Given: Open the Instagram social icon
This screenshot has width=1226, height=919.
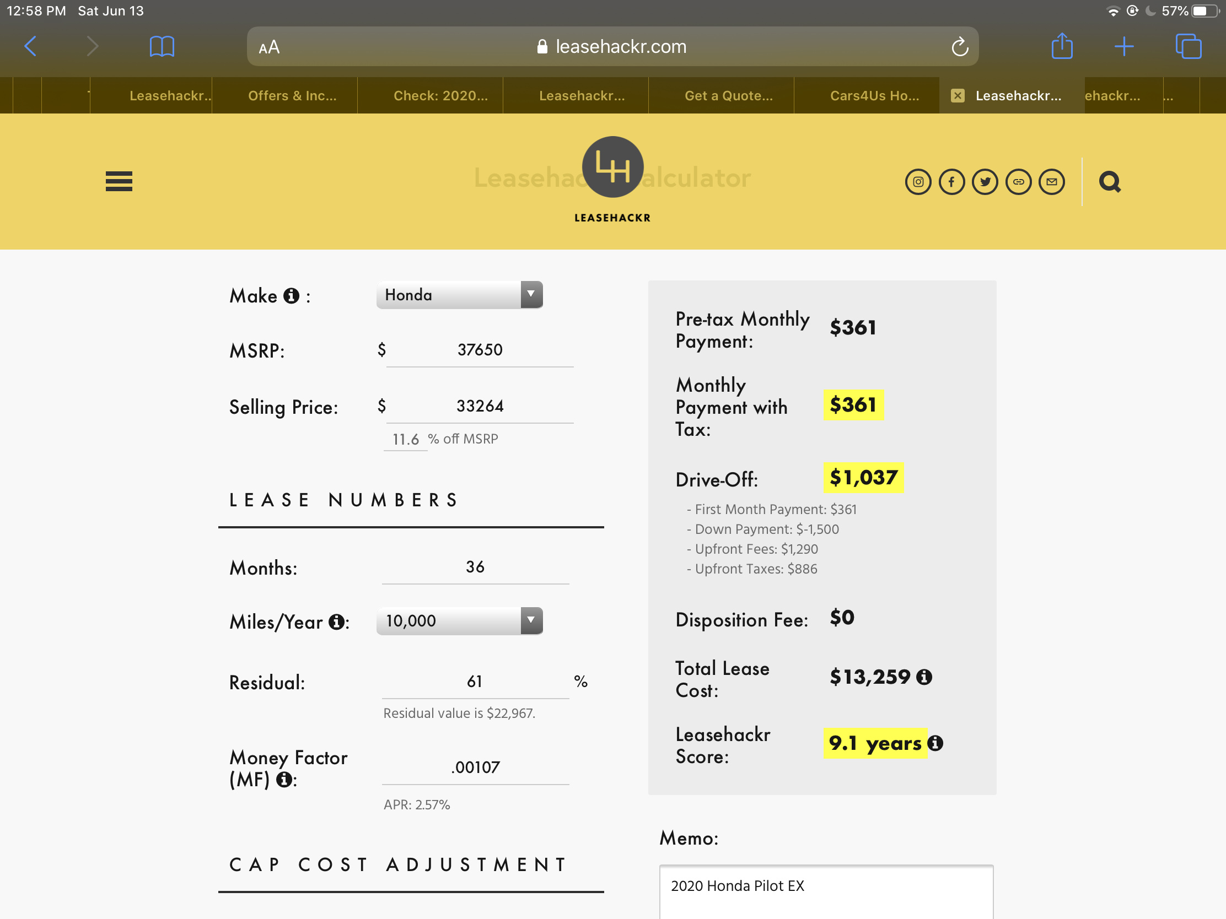Looking at the screenshot, I should [x=918, y=182].
